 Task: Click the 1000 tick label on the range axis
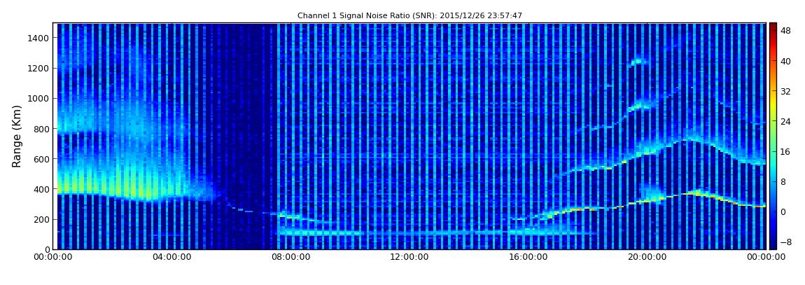(x=39, y=99)
